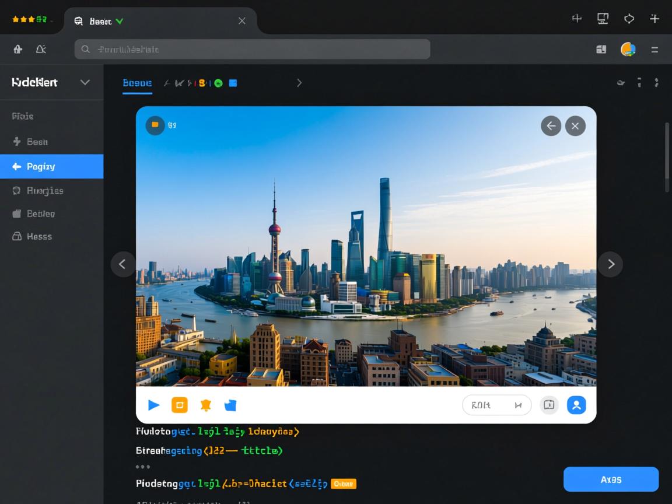Open the green dropdown arrow on browser tab
The width and height of the screenshot is (672, 504).
pyautogui.click(x=120, y=21)
